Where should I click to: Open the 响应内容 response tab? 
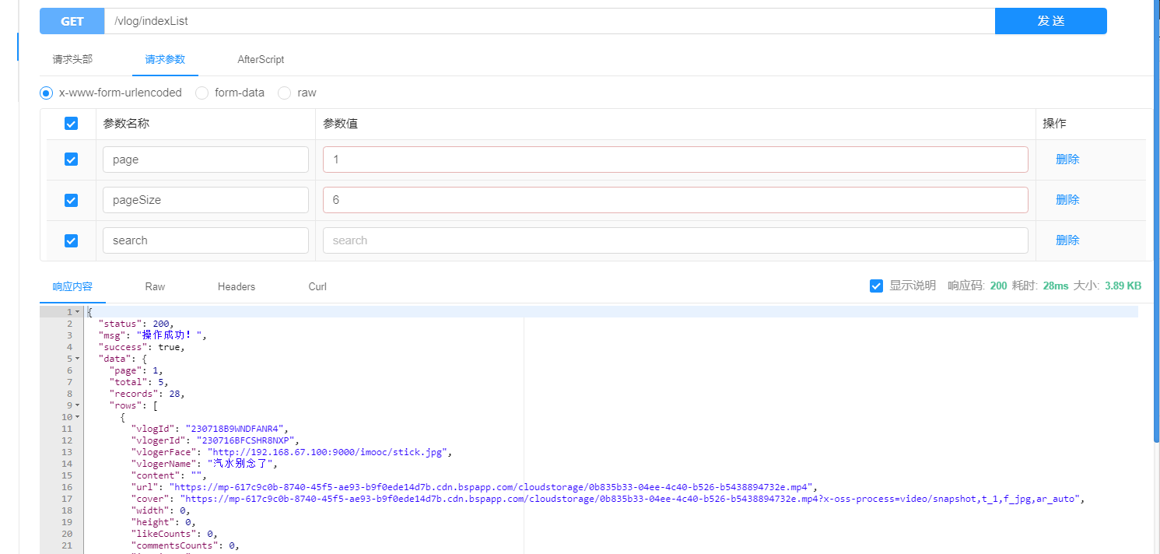pos(72,286)
